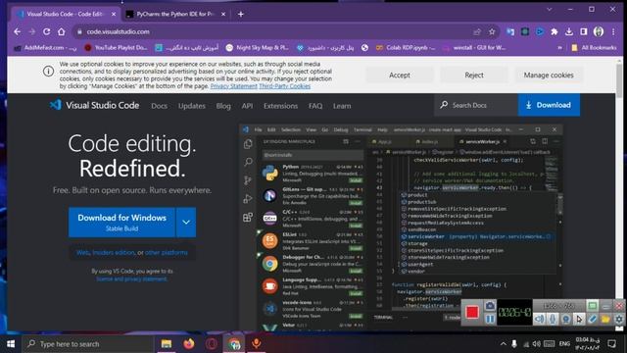Open the Blog navigation item

[x=223, y=106]
